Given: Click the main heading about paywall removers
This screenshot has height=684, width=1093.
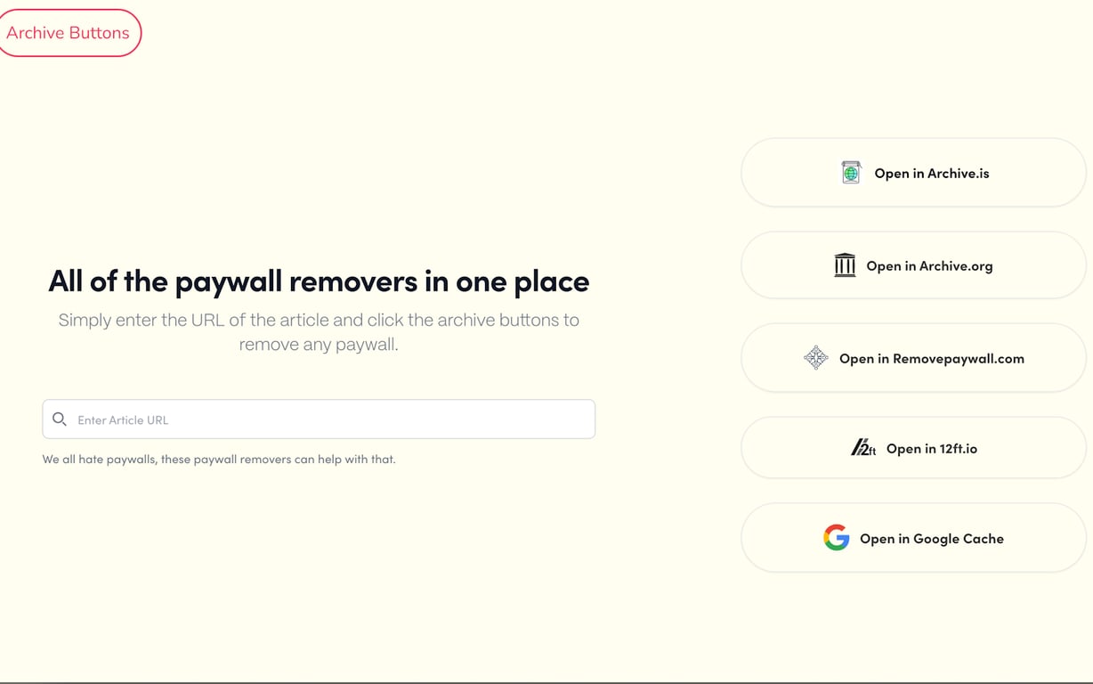Looking at the screenshot, I should [319, 281].
